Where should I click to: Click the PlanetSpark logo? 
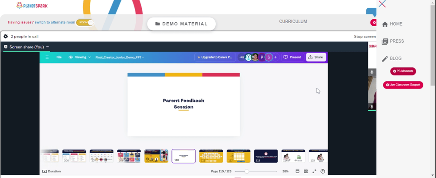(x=32, y=5)
